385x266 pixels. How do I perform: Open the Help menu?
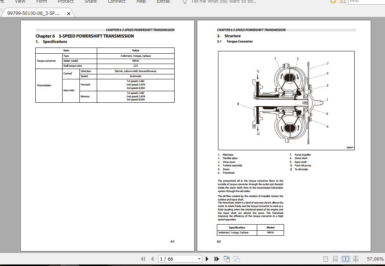141,2
